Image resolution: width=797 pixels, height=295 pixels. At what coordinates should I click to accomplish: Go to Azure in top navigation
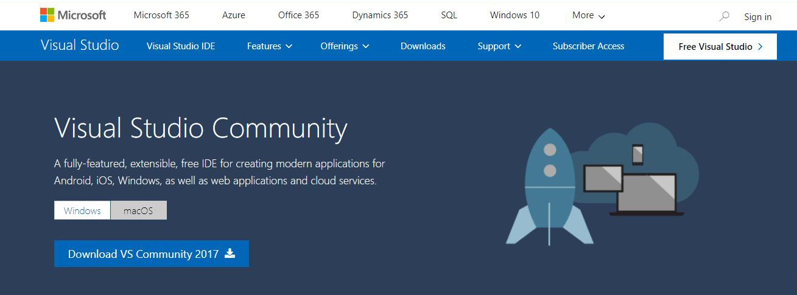click(234, 15)
